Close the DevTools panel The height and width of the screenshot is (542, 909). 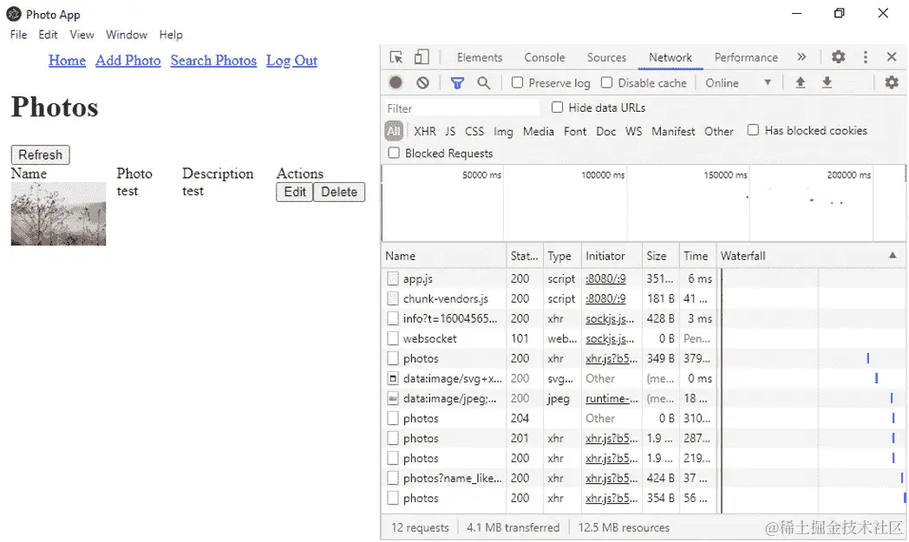coord(892,57)
